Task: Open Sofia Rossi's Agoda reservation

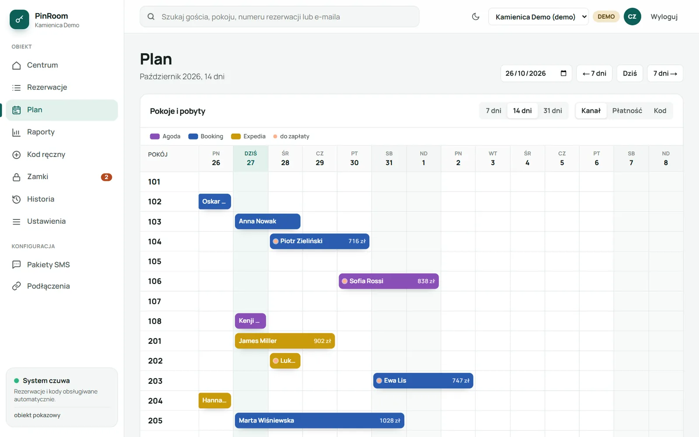Action: click(x=388, y=281)
